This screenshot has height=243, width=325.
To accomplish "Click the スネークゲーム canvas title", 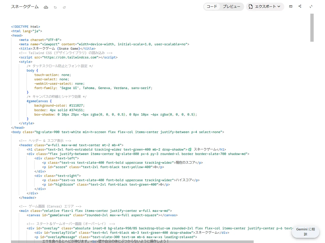I will pyautogui.click(x=25, y=7).
